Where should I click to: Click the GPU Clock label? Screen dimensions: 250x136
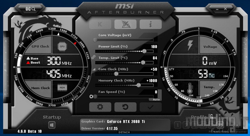(40, 46)
